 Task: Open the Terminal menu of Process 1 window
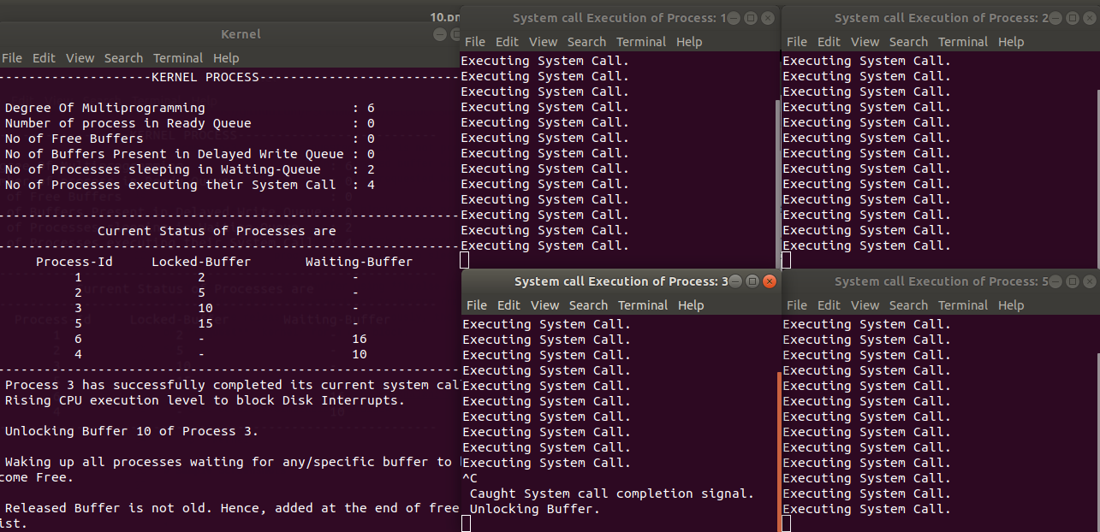point(641,41)
